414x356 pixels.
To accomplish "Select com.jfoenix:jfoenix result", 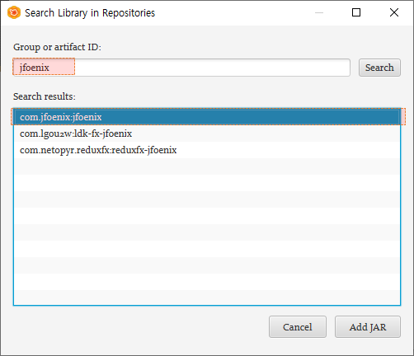I will [x=207, y=117].
